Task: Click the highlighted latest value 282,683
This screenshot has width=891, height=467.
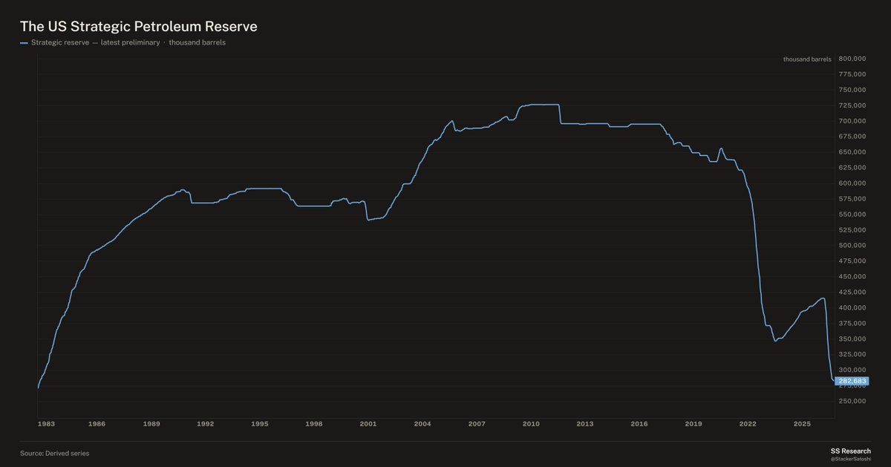Action: (851, 381)
